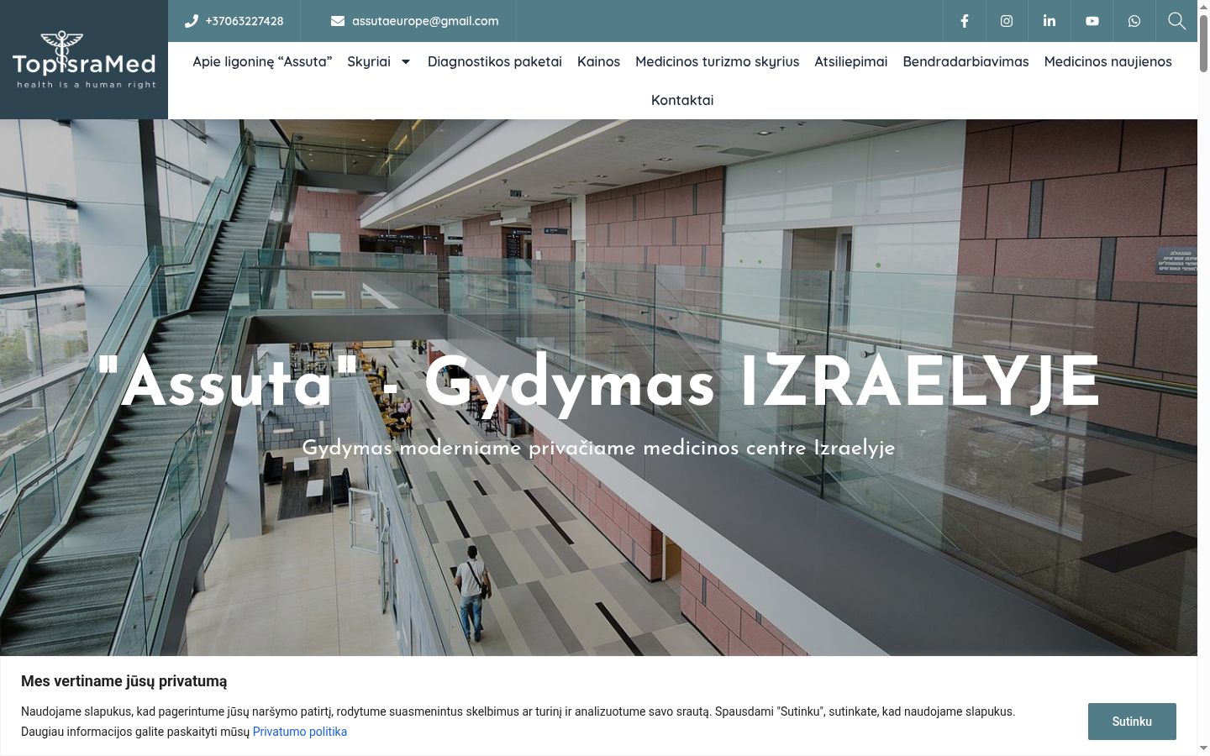Open the LinkedIn profile icon
The height and width of the screenshot is (756, 1210).
(1050, 21)
